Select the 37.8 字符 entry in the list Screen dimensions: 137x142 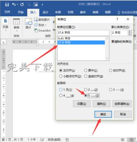[x=81, y=42]
